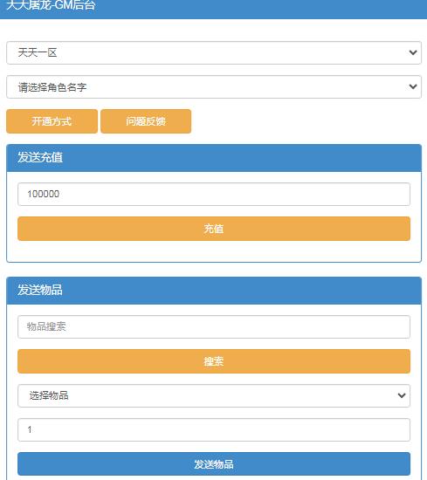
Task: Select the 选择物品 placeholder text
Action: click(x=49, y=395)
